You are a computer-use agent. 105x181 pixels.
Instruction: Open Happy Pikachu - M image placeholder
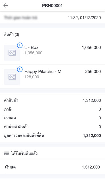click(x=12, y=77)
